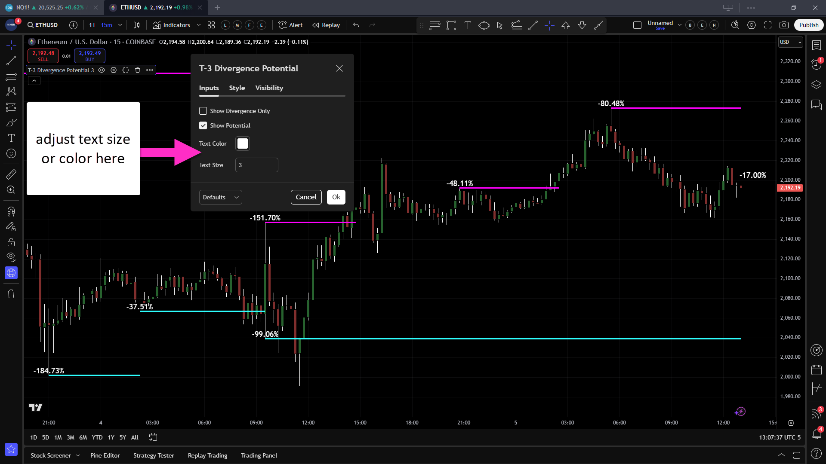The width and height of the screenshot is (826, 464).
Task: Select the Trend Line drawing tool
Action: click(11, 61)
